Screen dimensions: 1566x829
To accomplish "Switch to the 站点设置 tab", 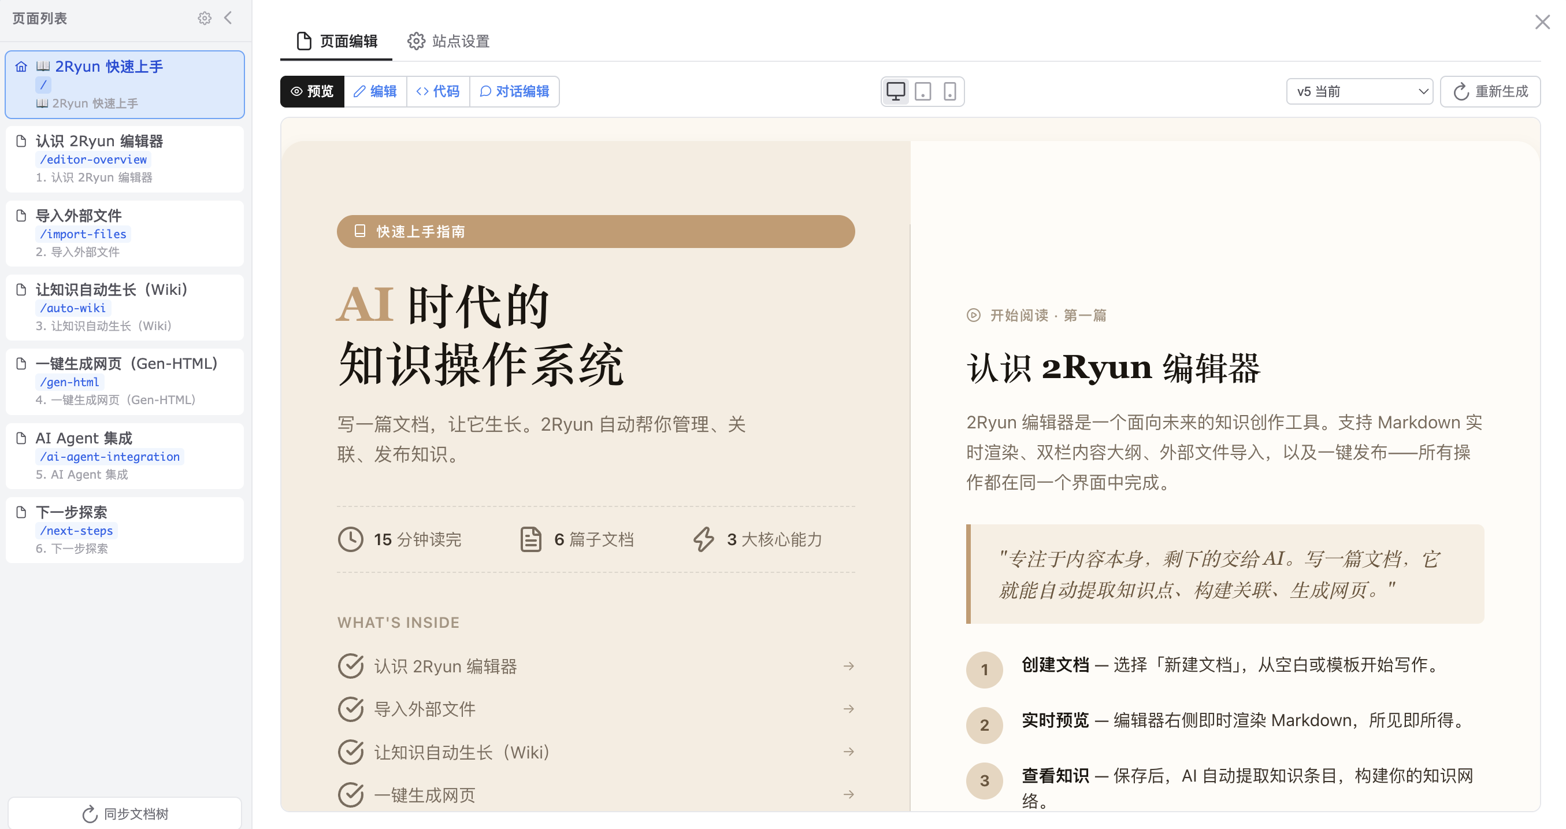I will 448,42.
